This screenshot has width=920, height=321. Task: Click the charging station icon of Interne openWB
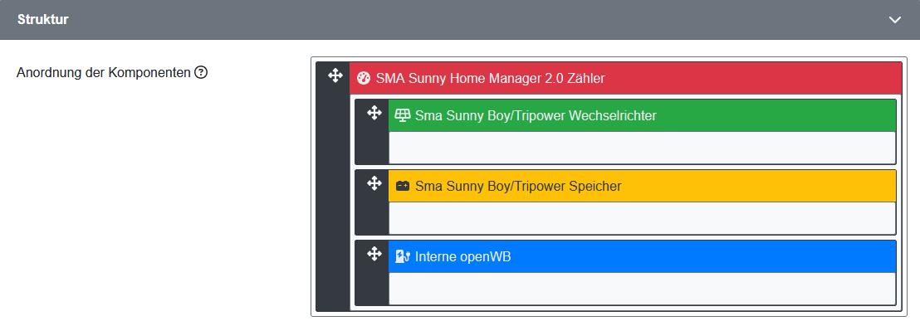403,256
